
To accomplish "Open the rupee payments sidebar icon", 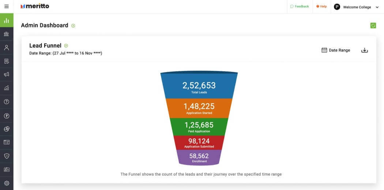I will tap(7, 116).
